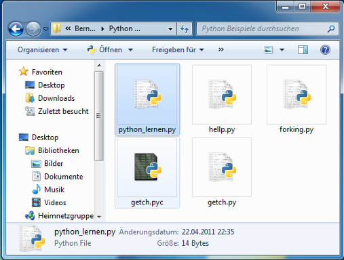This screenshot has width=344, height=260.
Task: Click the details pane Python file icon
Action: point(32,238)
